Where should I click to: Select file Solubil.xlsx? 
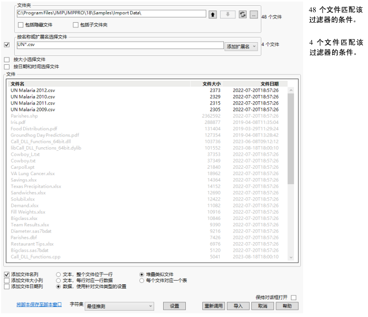23,199
